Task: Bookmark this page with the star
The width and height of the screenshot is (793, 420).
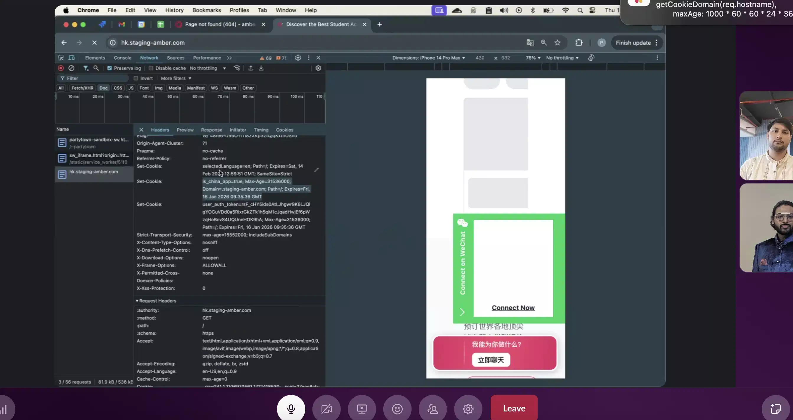Action: (557, 43)
